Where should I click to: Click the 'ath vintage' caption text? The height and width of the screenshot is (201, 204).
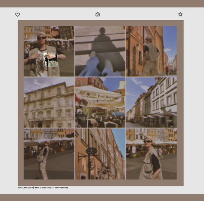(61, 188)
